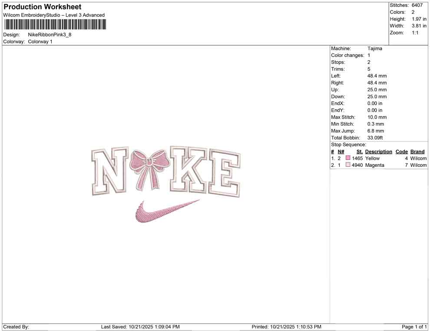Click the width value '3.81 in'
This screenshot has width=430, height=331.
point(419,26)
